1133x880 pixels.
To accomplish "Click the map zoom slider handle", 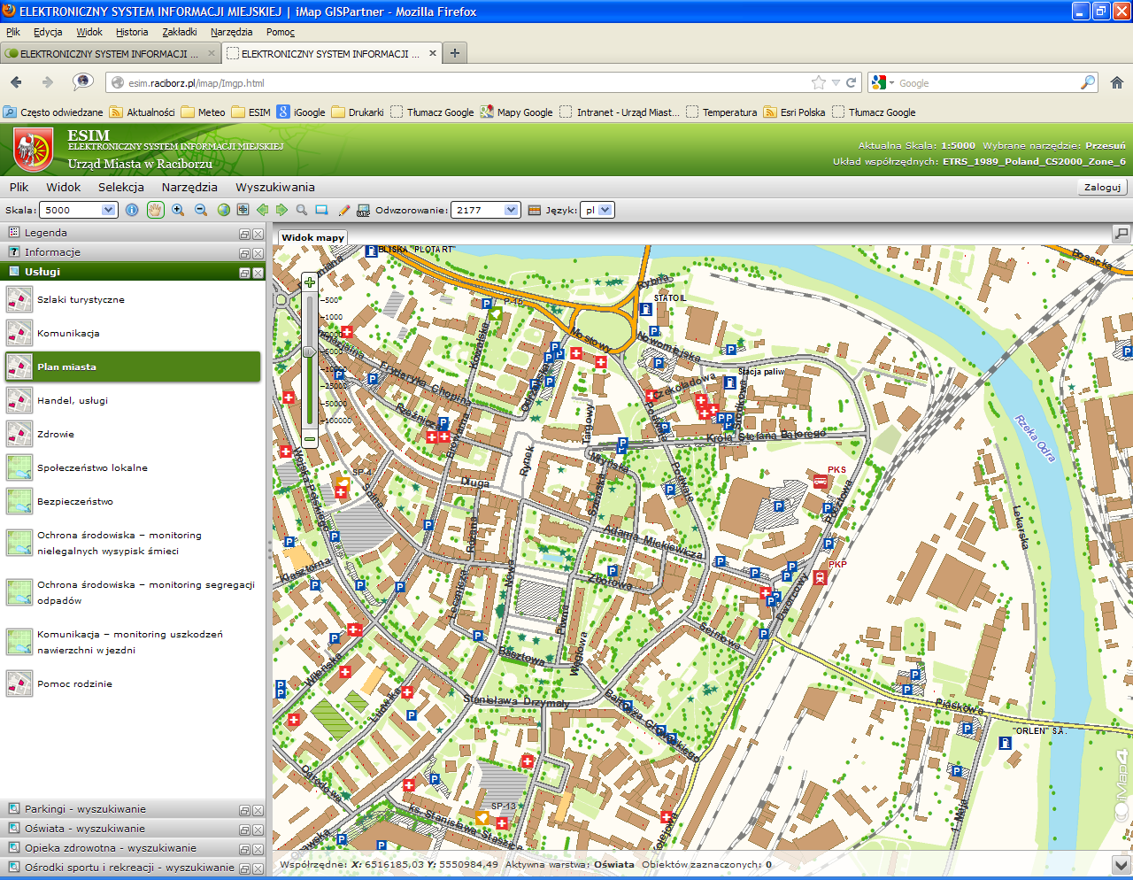I will (309, 351).
